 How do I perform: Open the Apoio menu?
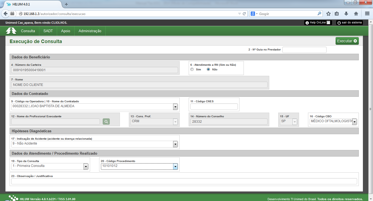click(66, 31)
